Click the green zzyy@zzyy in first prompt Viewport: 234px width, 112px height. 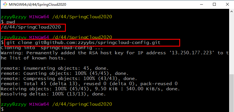[14, 17]
